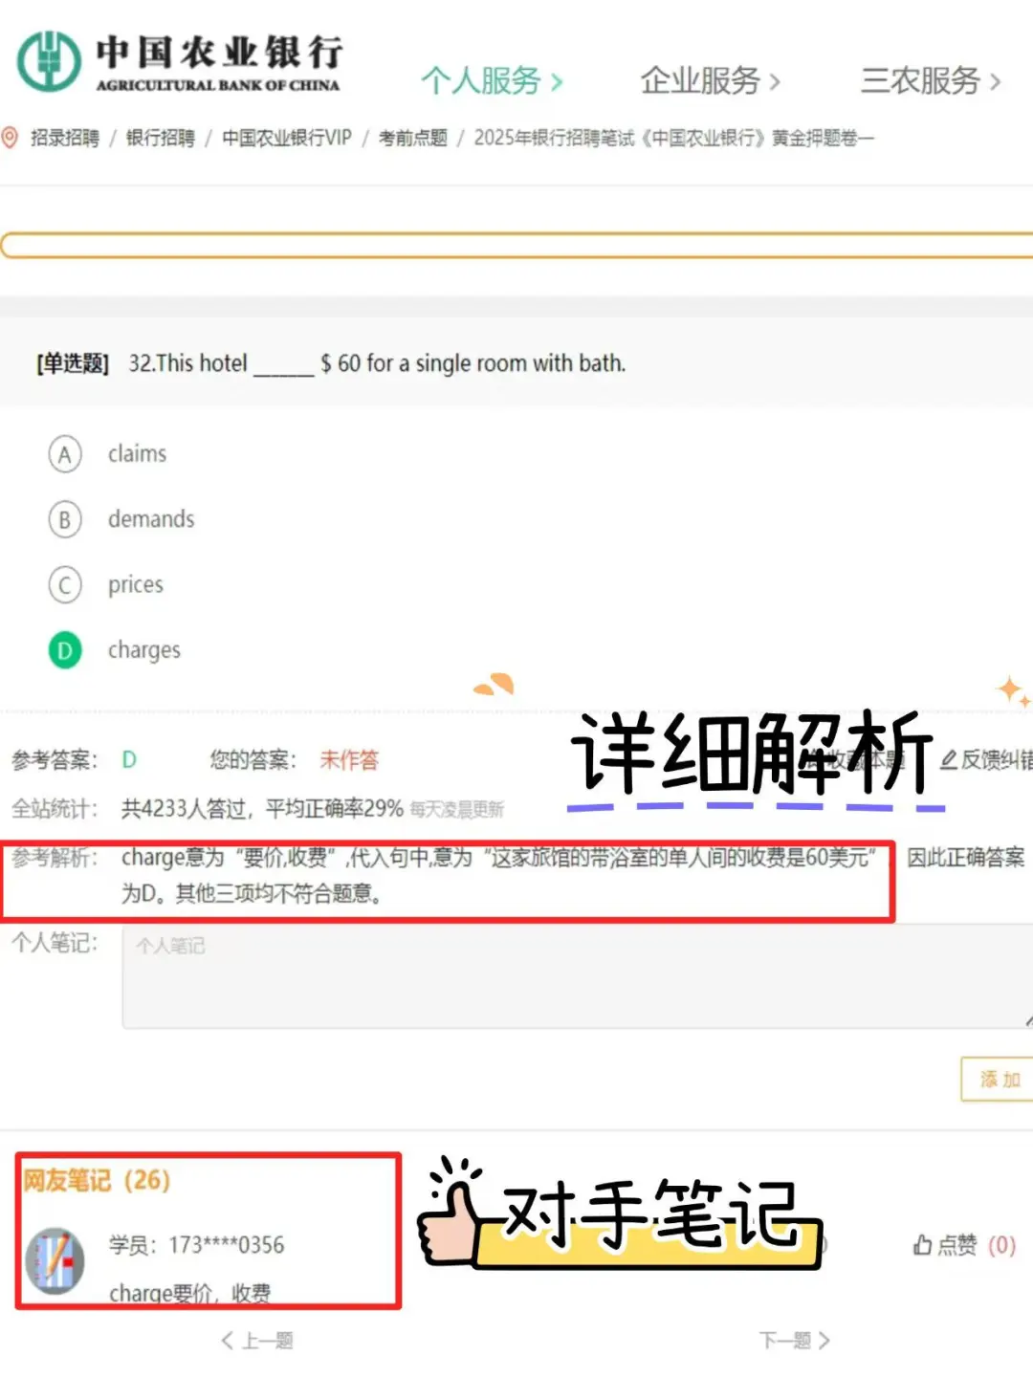Click the 反馈纠错 feedback pencil icon

click(949, 760)
